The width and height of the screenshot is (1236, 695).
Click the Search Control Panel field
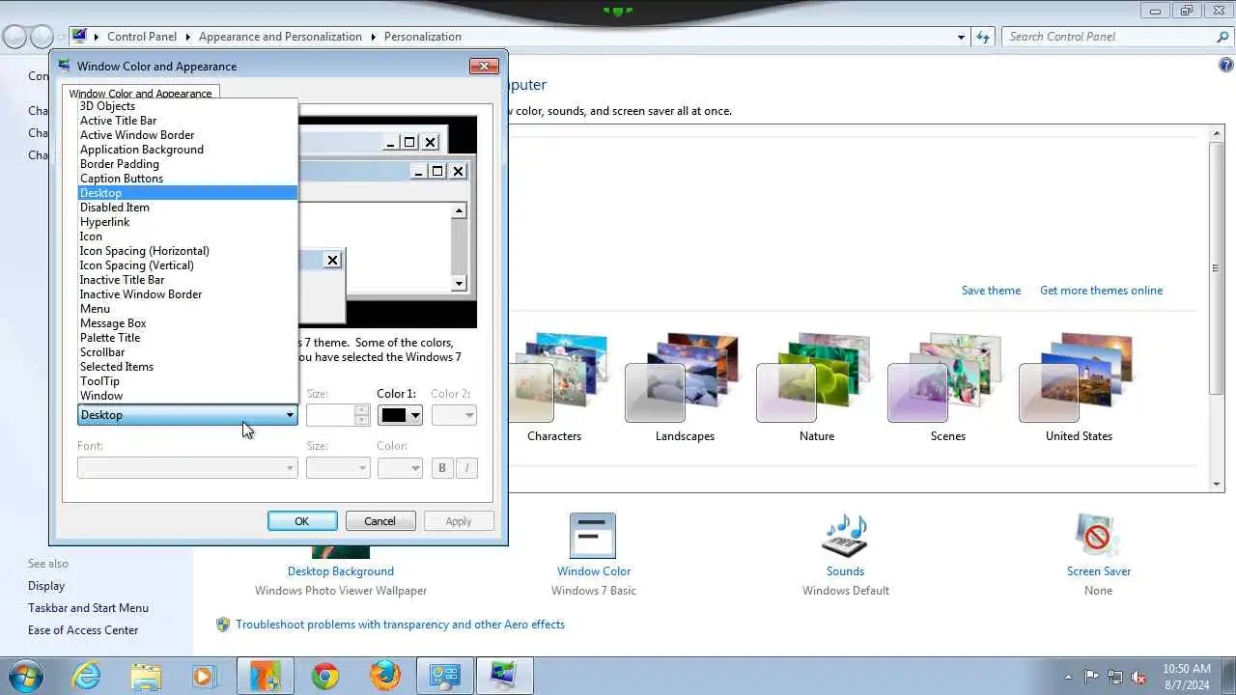[x=1109, y=37]
